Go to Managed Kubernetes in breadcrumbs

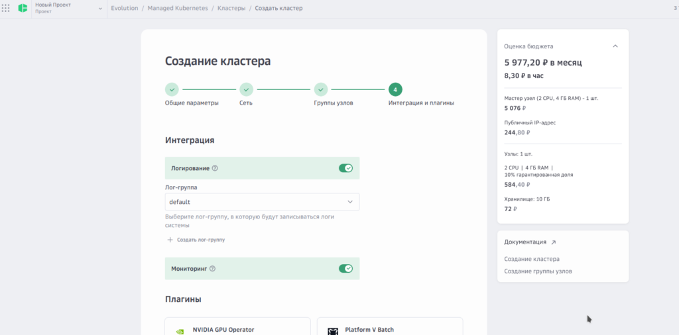pyautogui.click(x=178, y=9)
